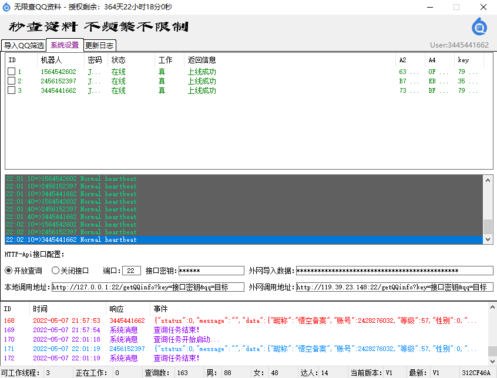This screenshot has width=497, height=378.
Task: Click the title bar application icon
Action: click(7, 7)
